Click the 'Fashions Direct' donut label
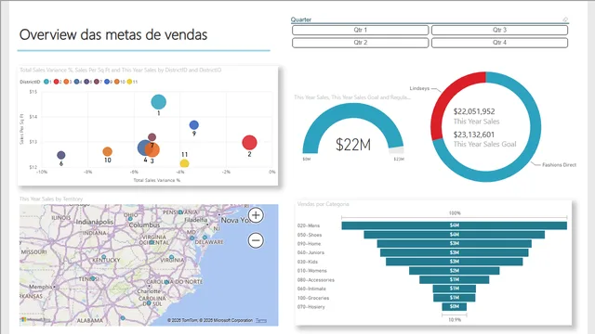The width and height of the screenshot is (595, 334). (559, 165)
